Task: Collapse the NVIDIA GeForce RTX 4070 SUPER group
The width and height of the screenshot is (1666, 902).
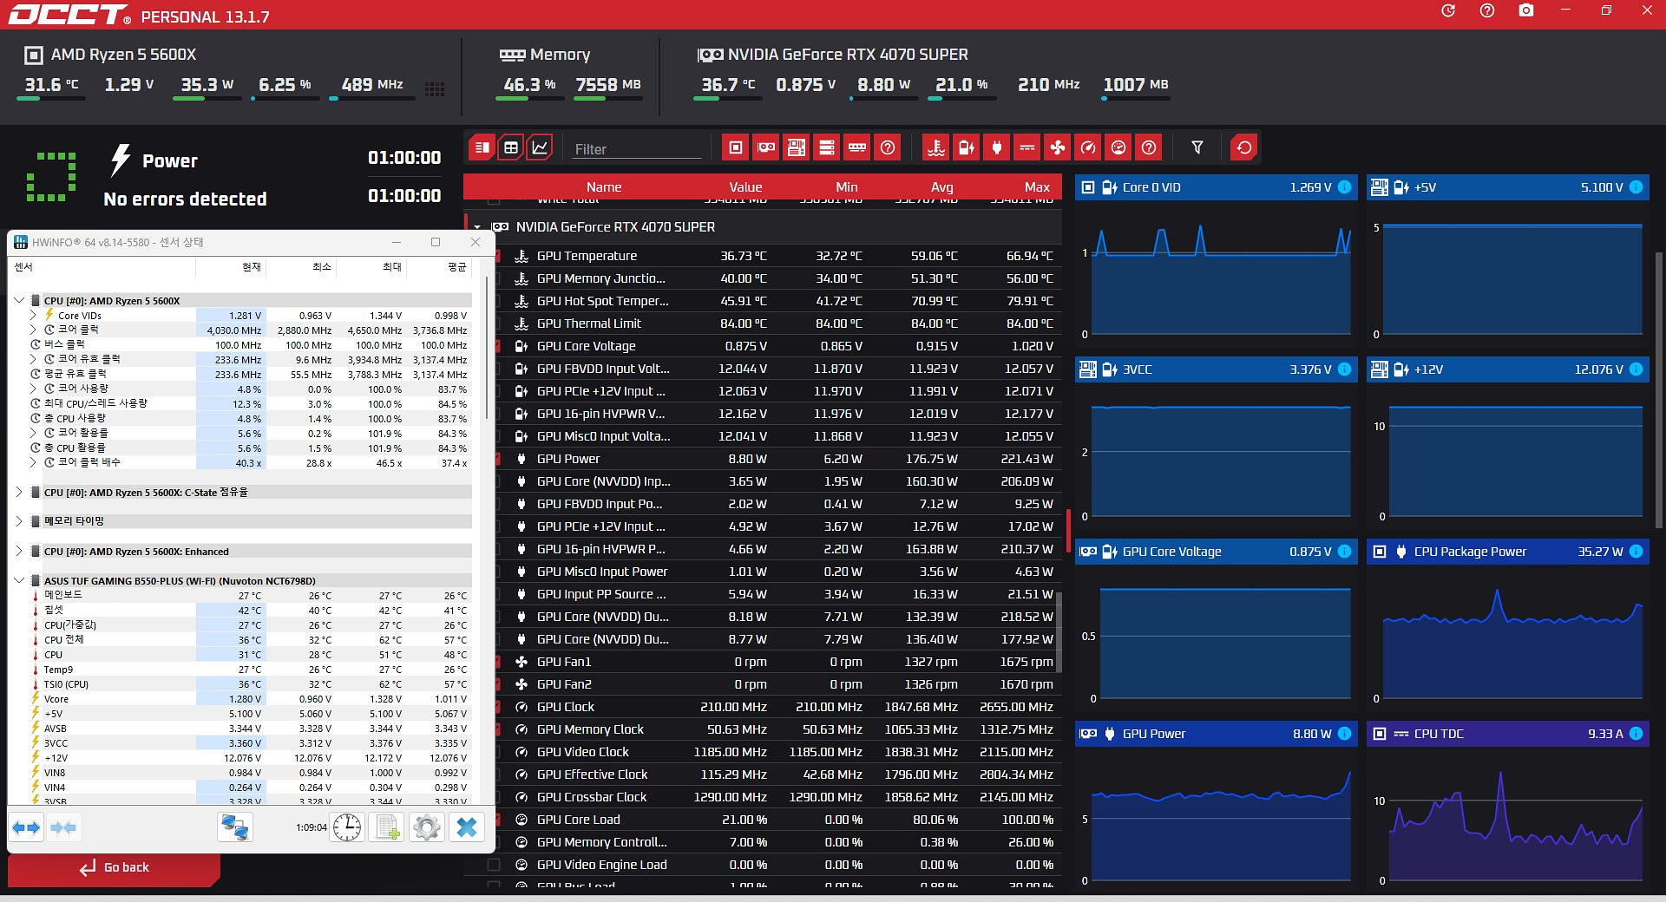Action: [x=477, y=227]
